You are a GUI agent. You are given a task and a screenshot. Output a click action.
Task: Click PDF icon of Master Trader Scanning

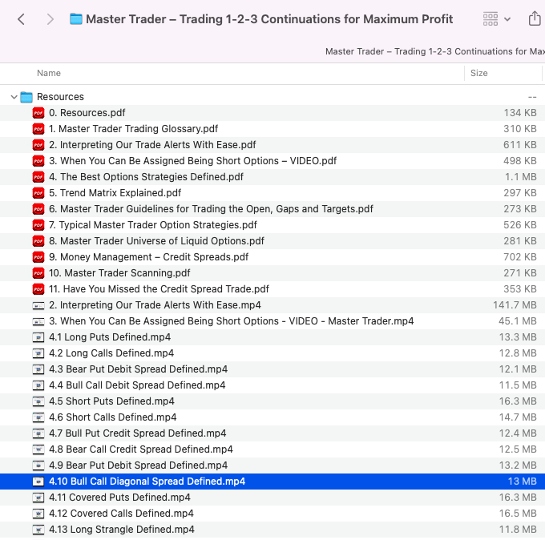click(x=38, y=272)
